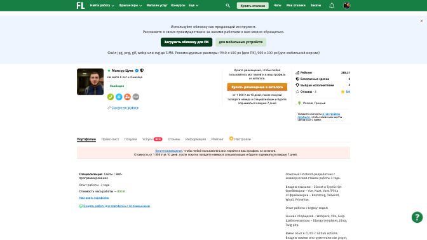Open Чаты in header
Viewport: 427px width, 240px height.
[x=277, y=6]
